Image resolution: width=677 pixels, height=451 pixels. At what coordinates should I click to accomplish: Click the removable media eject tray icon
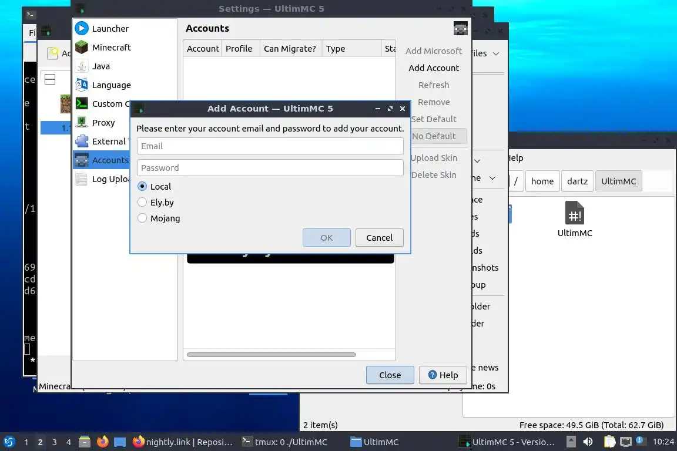click(x=571, y=442)
